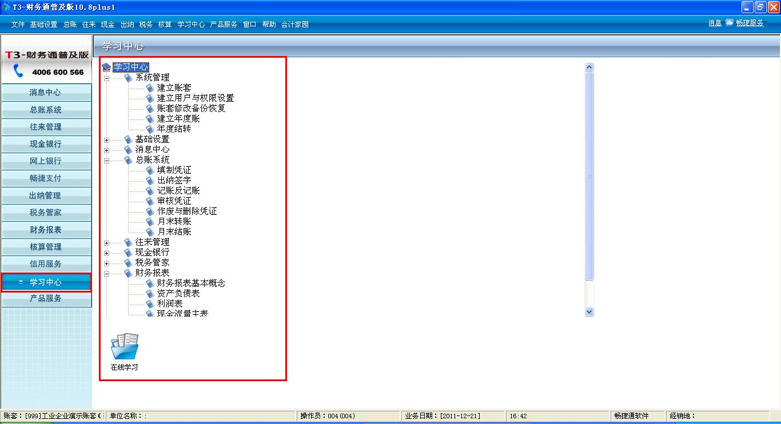Click the icon beside 账套修改备份恢复
The width and height of the screenshot is (781, 424).
(150, 109)
